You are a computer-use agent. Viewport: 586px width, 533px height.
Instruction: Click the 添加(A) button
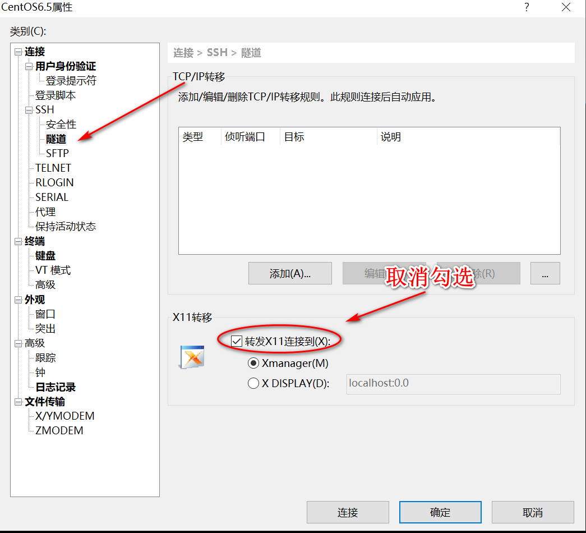pos(290,273)
